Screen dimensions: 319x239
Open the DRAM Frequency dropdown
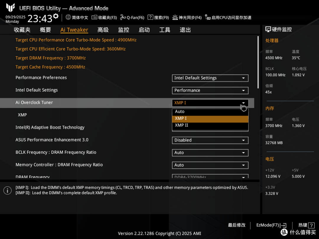point(210,176)
